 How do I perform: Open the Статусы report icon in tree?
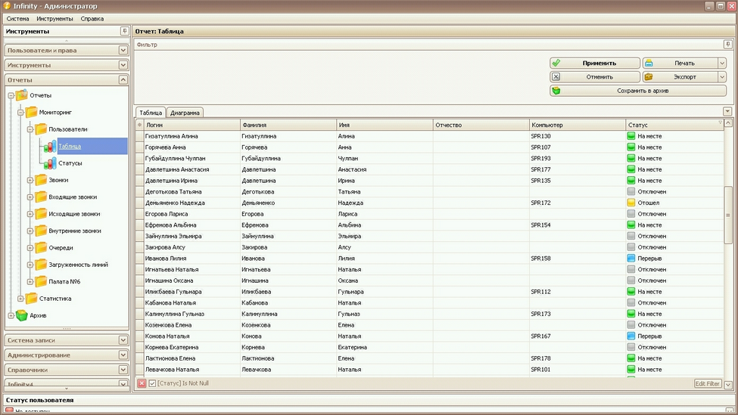(x=49, y=163)
